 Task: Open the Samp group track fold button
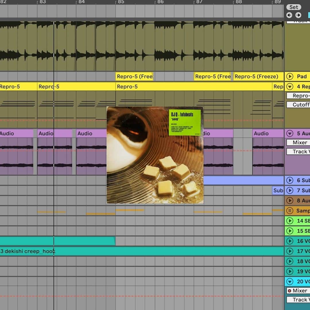pyautogui.click(x=290, y=211)
